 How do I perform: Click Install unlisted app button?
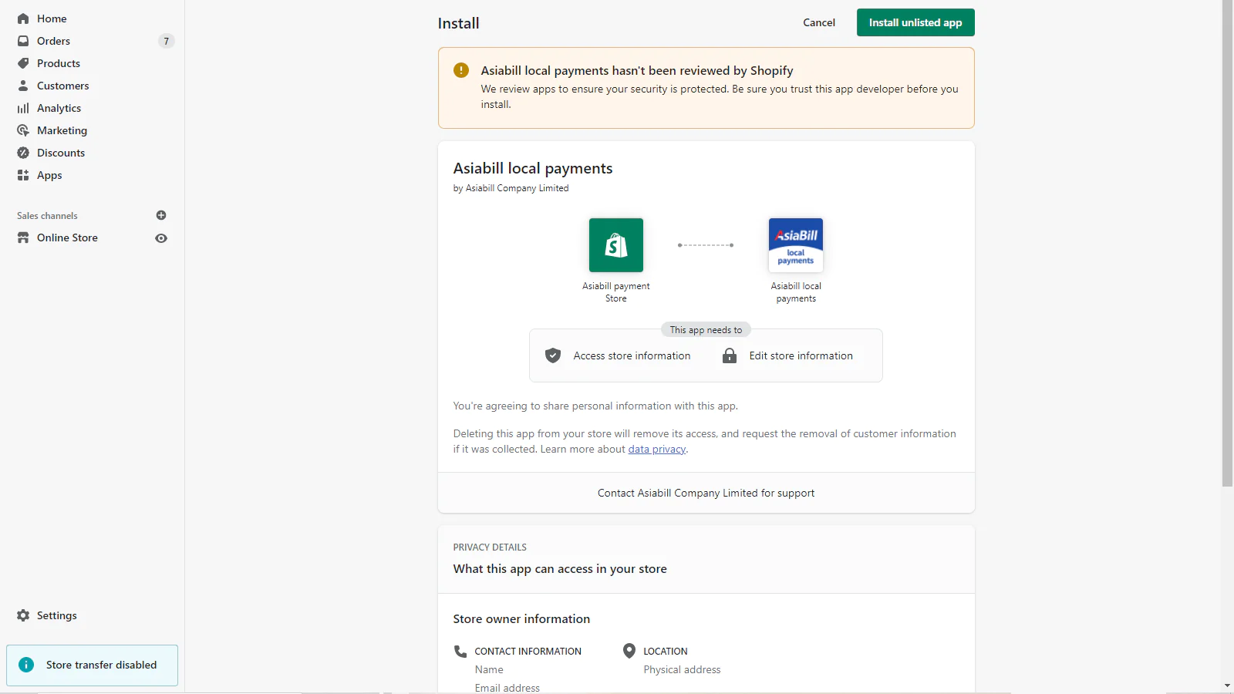(x=915, y=22)
